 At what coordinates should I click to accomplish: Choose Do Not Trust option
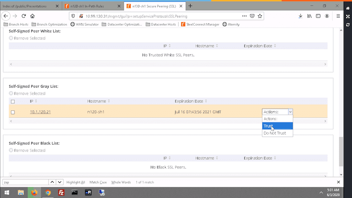pos(275,133)
